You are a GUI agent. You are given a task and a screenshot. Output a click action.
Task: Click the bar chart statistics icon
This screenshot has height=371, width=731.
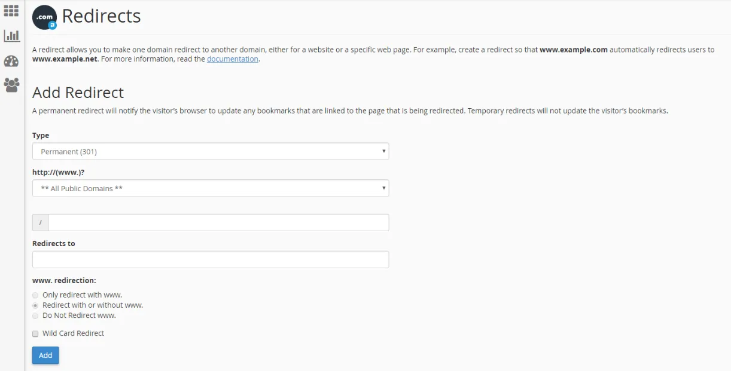pyautogui.click(x=11, y=35)
